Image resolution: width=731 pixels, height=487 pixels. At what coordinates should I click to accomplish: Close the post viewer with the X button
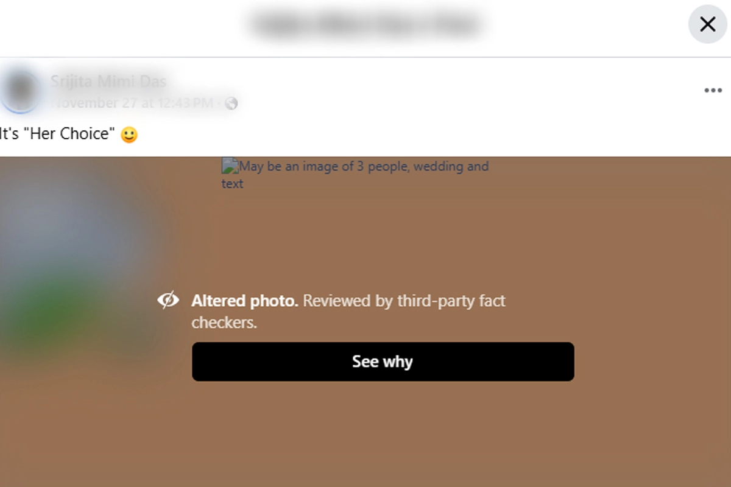[x=707, y=24]
